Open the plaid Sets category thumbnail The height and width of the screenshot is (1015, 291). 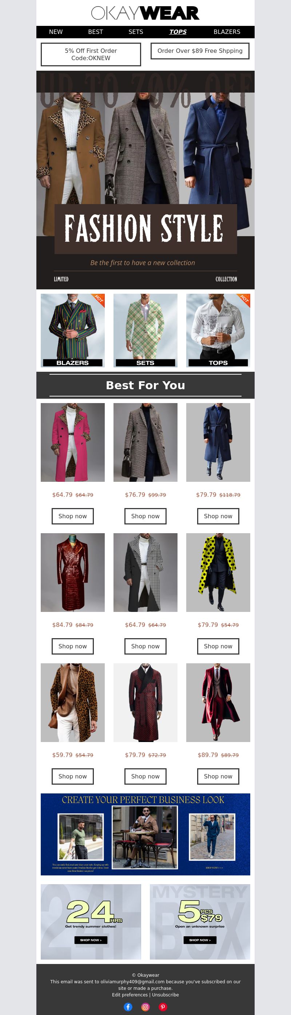click(145, 330)
